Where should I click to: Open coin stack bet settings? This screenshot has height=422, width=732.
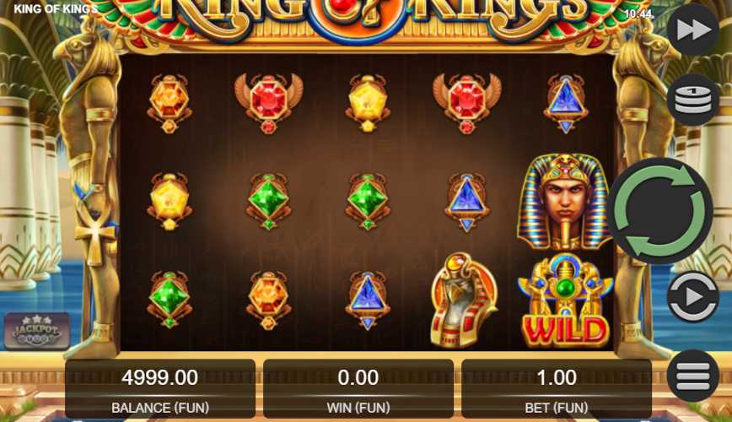click(693, 100)
